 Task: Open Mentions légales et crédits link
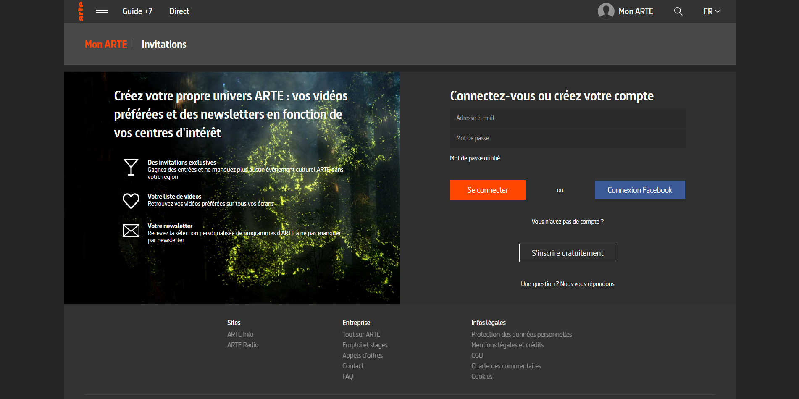click(507, 345)
